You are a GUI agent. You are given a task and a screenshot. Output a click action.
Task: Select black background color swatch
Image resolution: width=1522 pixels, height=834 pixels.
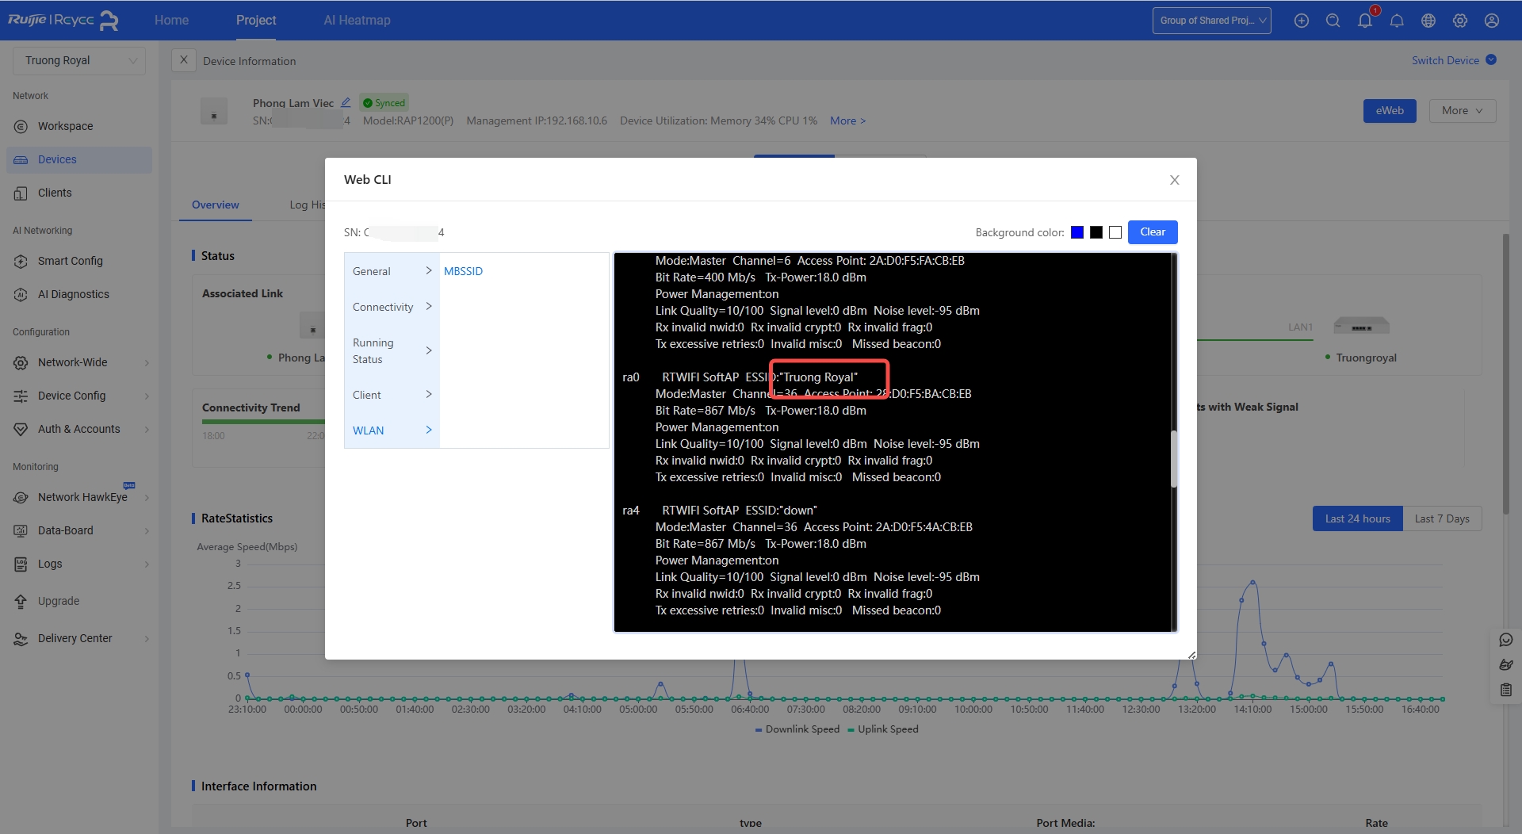(x=1096, y=232)
